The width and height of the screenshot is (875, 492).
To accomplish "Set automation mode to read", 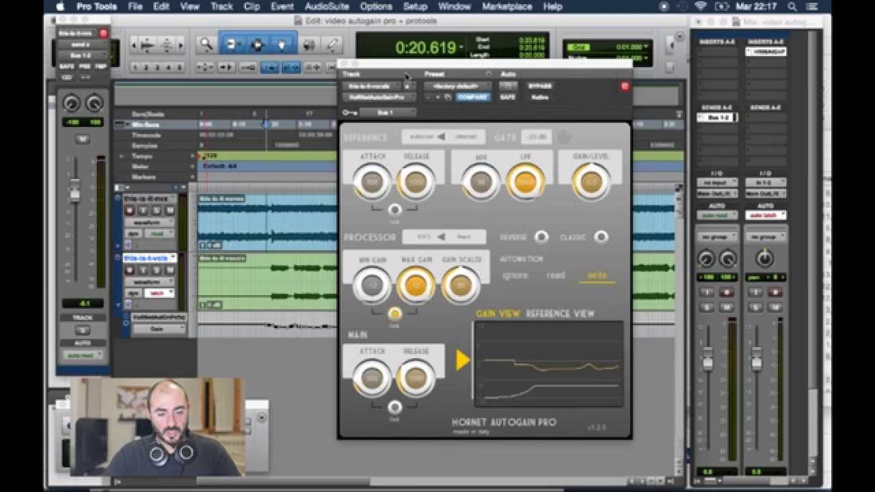I will point(556,275).
